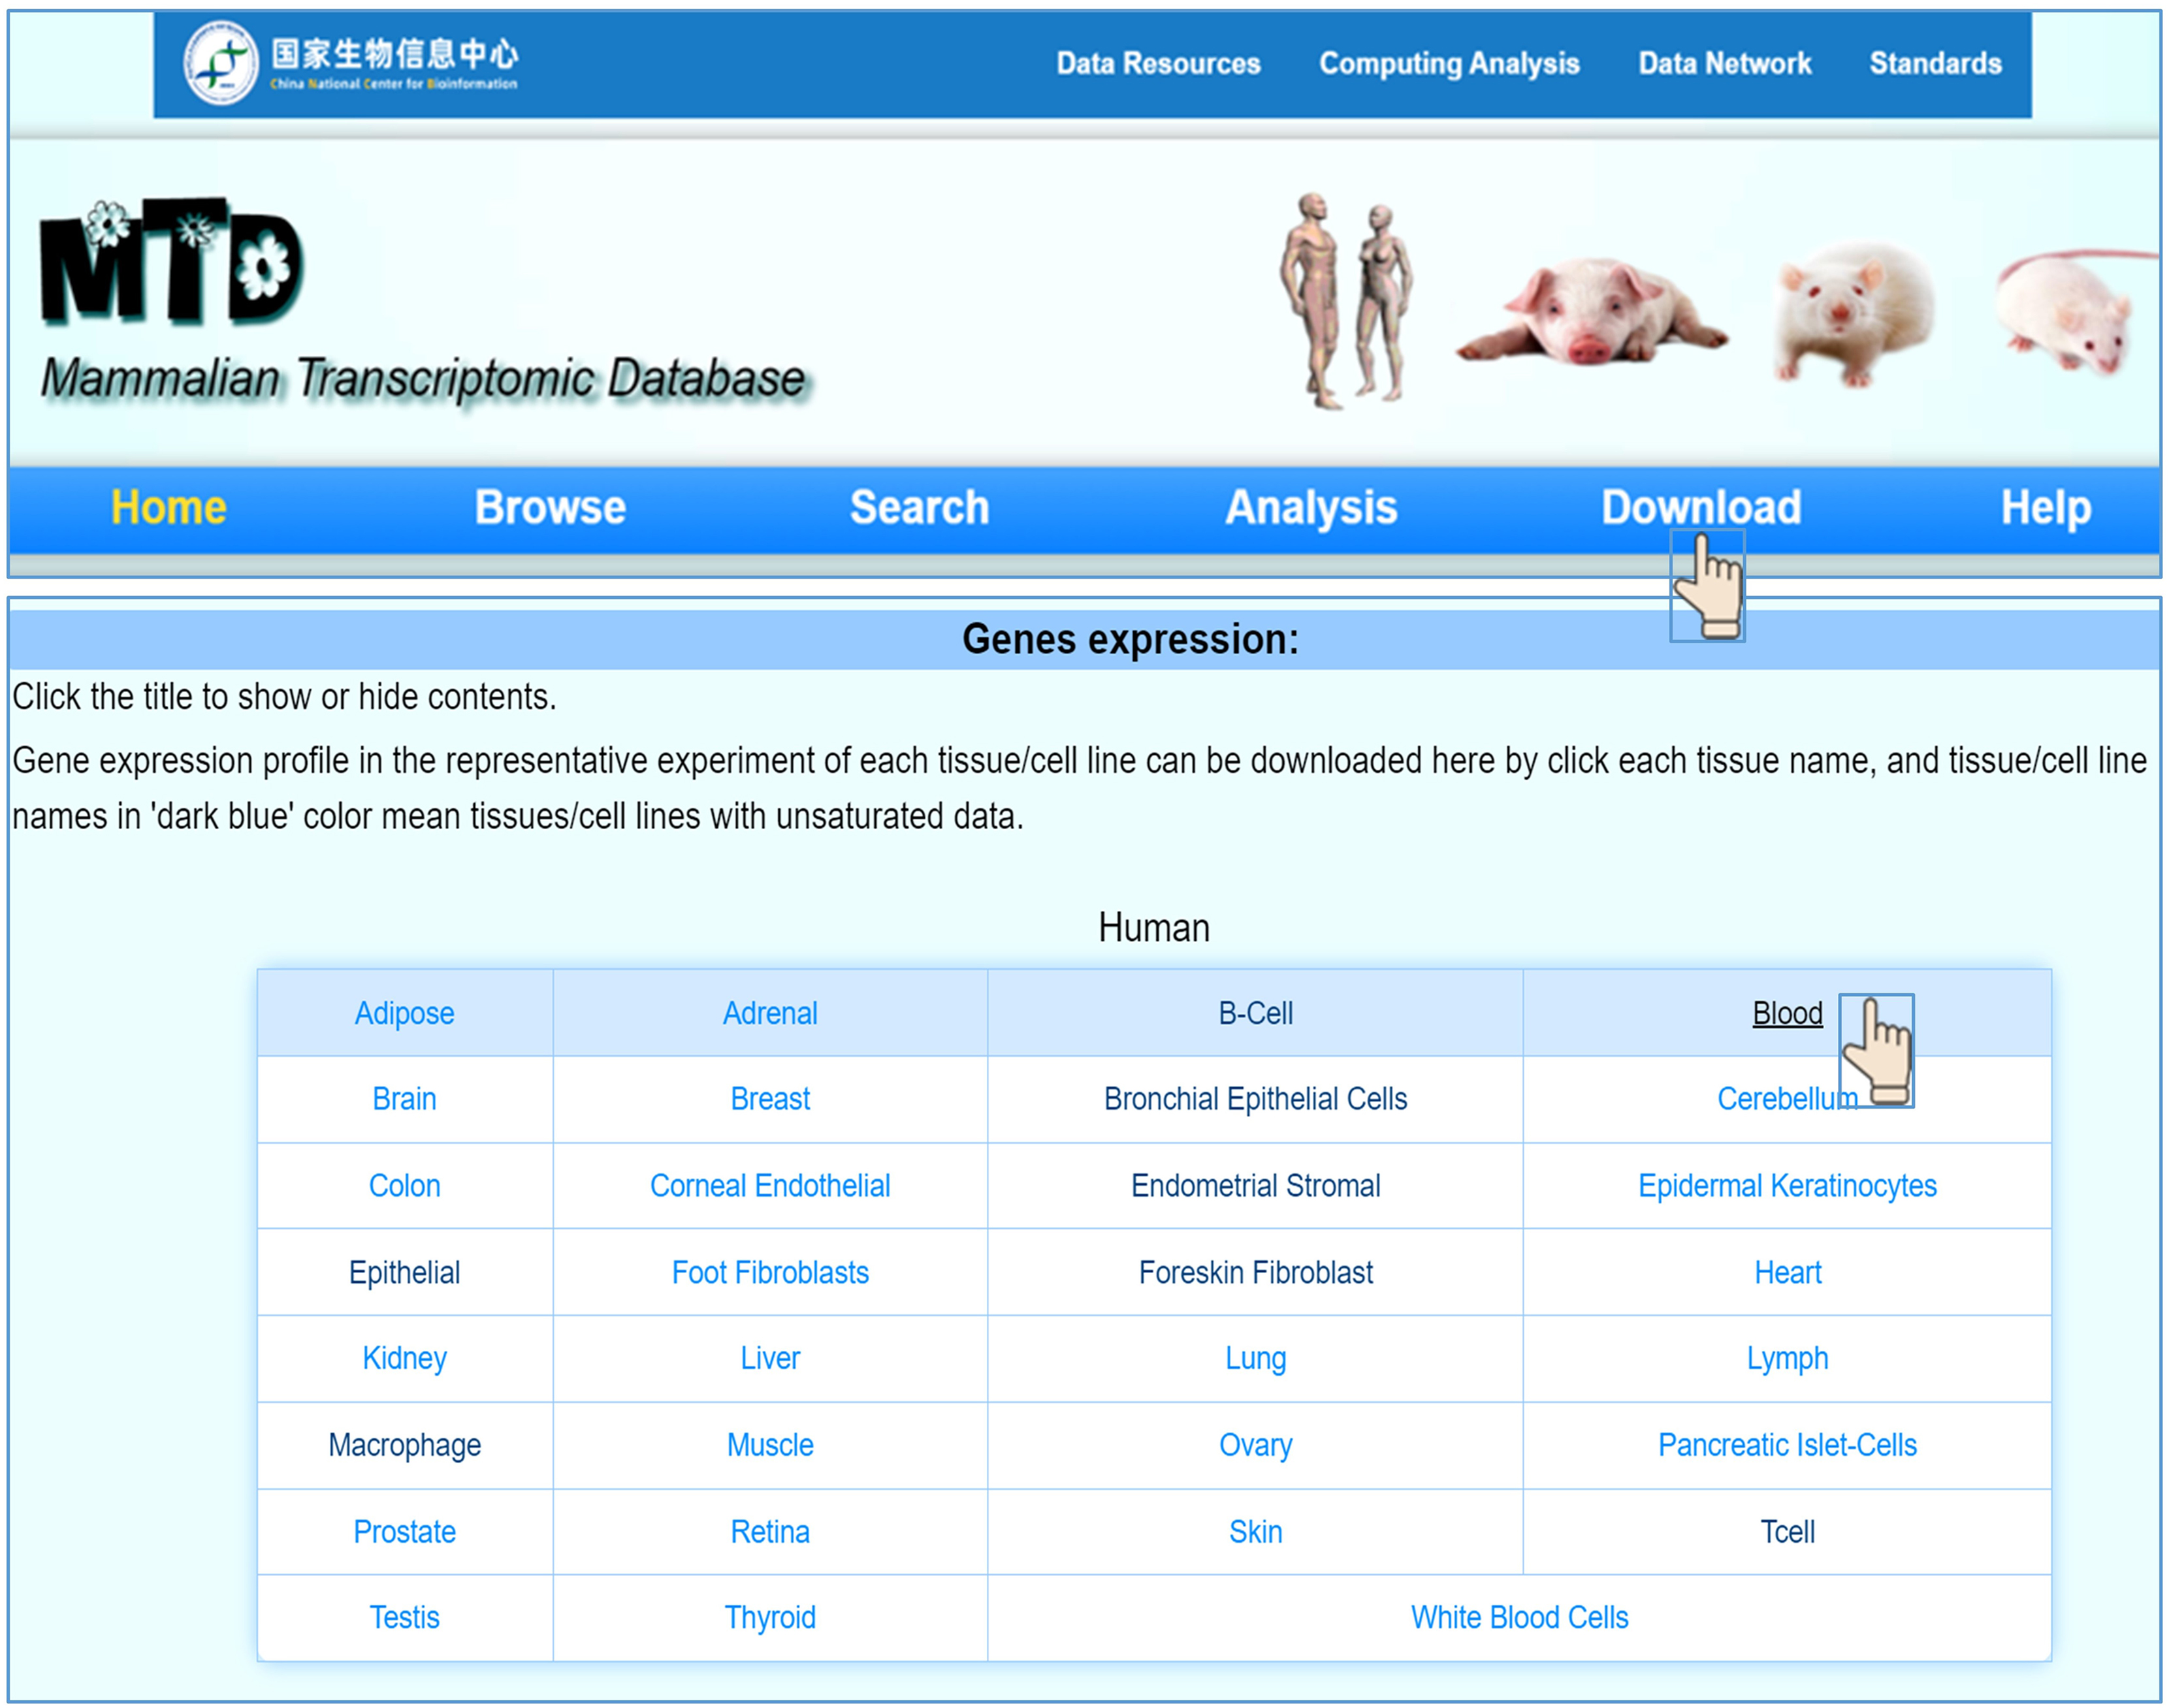Viewport: 2169px width, 1708px height.
Task: Click the CNCB circular logo icon
Action: click(221, 63)
